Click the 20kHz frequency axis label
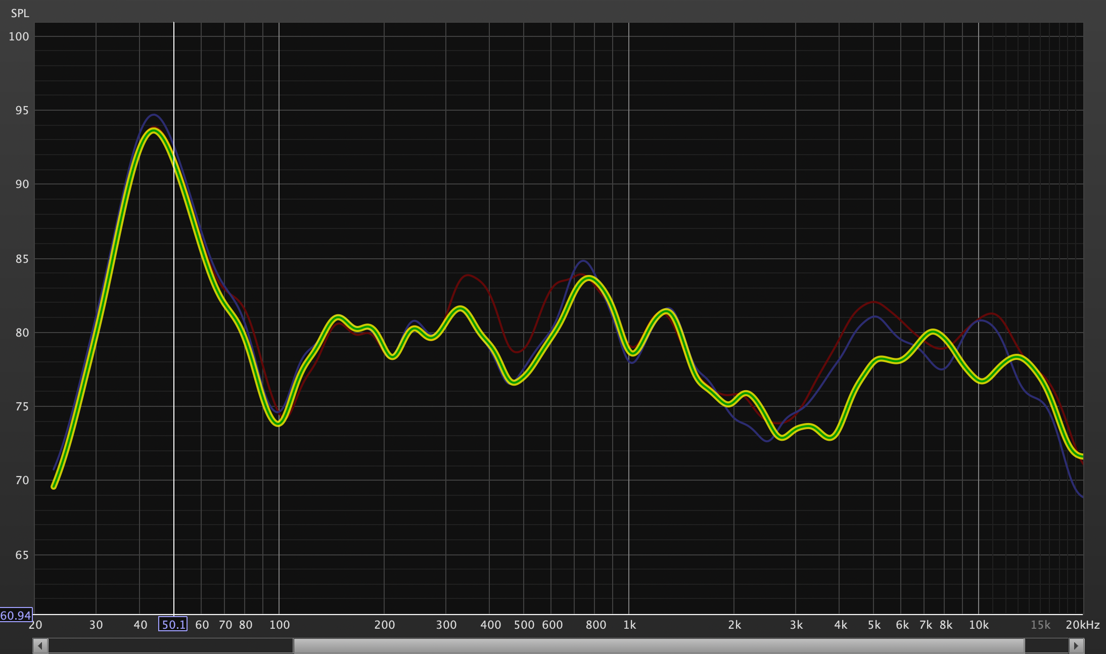The image size is (1106, 654). point(1082,625)
